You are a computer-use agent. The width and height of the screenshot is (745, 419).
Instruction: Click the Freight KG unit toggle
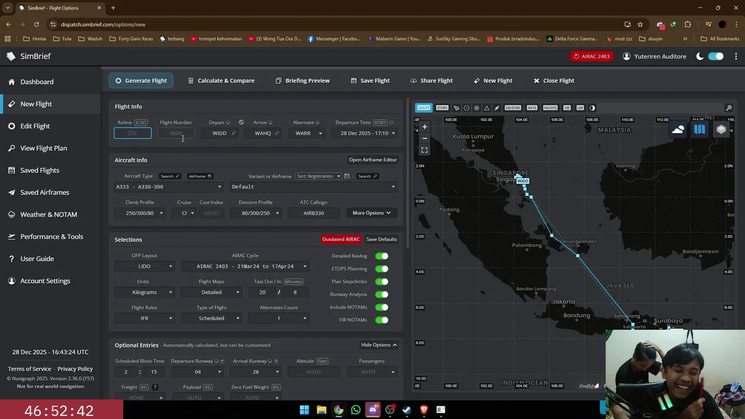[x=144, y=387]
